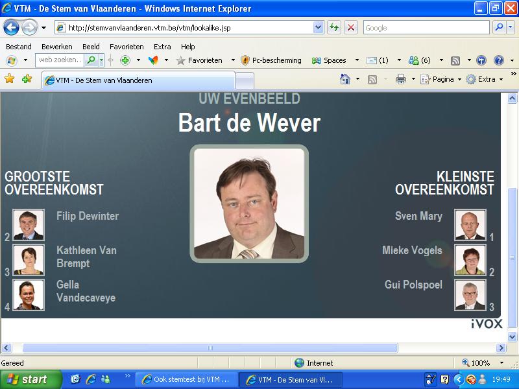Click the address bar URL field
519x389 pixels.
coord(185,28)
